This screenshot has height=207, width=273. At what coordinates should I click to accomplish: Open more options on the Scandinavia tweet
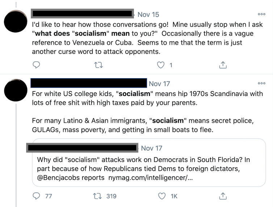pyautogui.click(x=261, y=83)
